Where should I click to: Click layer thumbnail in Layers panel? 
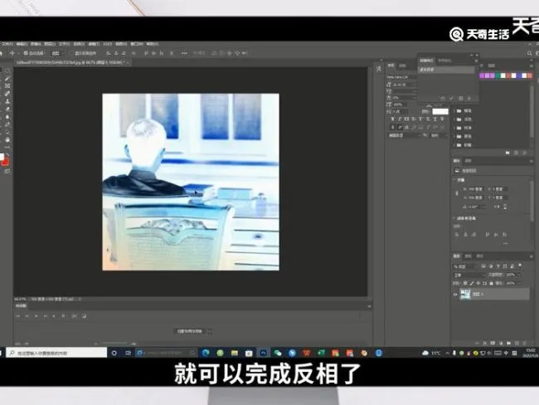[465, 295]
